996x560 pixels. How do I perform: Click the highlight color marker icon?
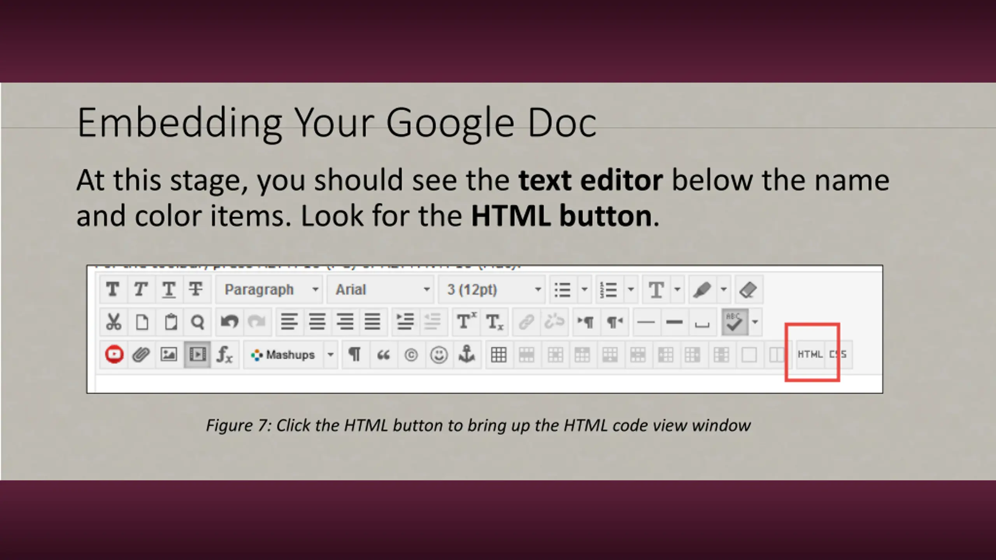coord(703,290)
